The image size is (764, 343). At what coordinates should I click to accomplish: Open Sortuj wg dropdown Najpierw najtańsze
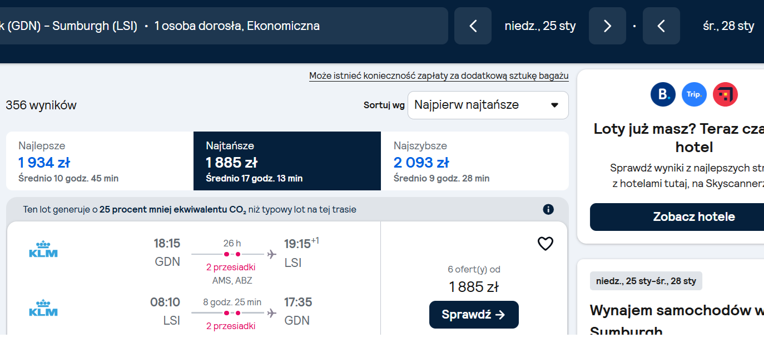(488, 105)
